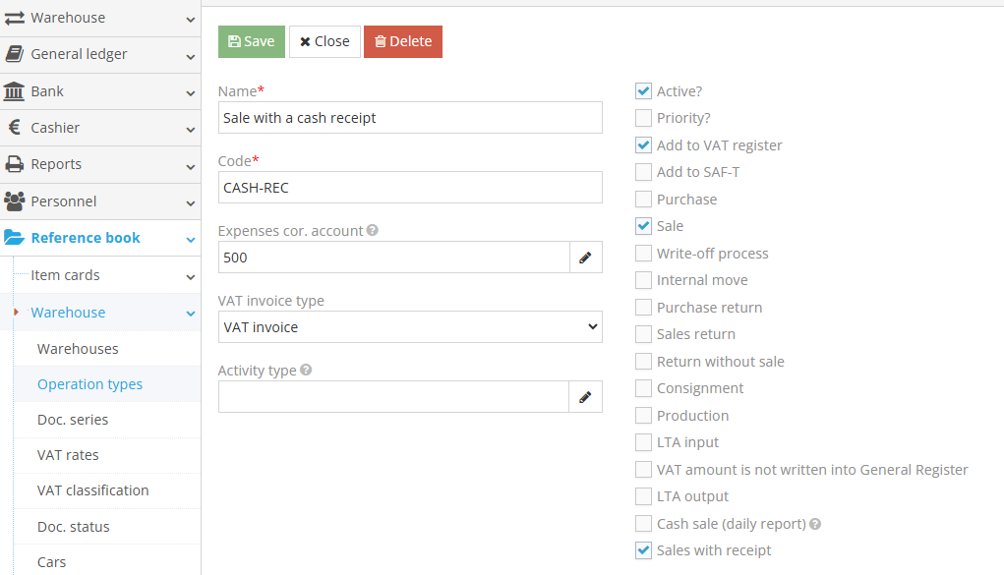Click the Name text field

[x=409, y=118]
